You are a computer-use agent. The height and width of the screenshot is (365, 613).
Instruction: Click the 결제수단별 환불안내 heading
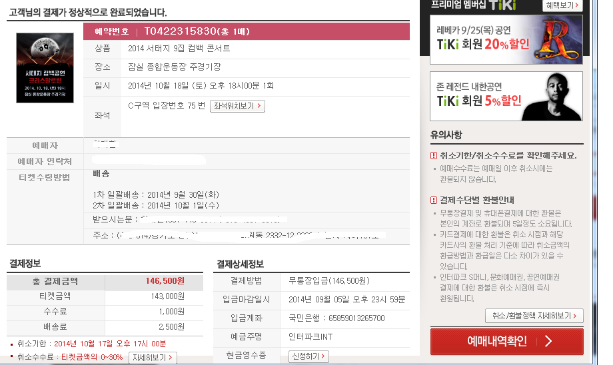click(x=477, y=200)
